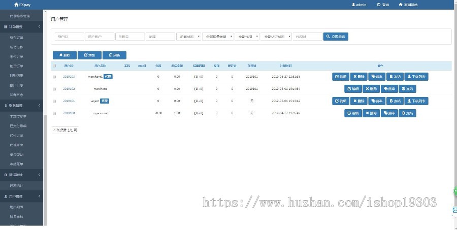
Task: Click the sidebar vertical scrollbar
Action: point(45,170)
